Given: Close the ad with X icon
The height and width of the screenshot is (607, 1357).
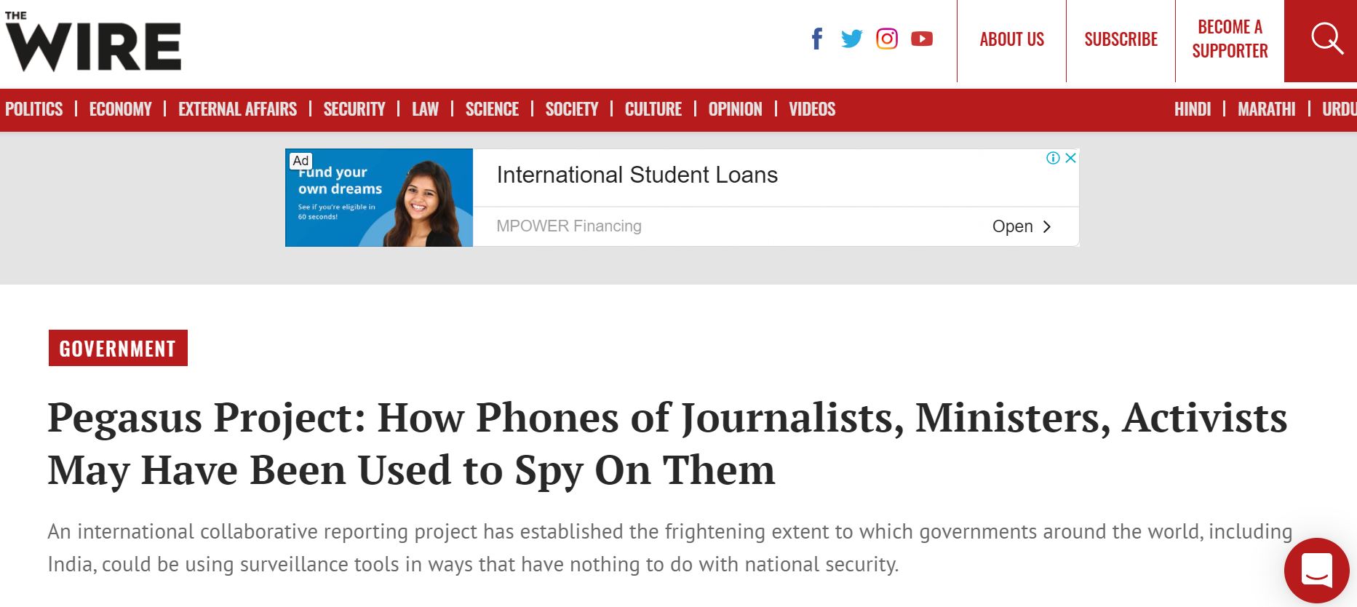Looking at the screenshot, I should click(1070, 158).
